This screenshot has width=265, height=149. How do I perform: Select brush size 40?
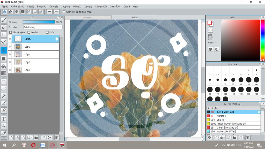tap(256, 81)
